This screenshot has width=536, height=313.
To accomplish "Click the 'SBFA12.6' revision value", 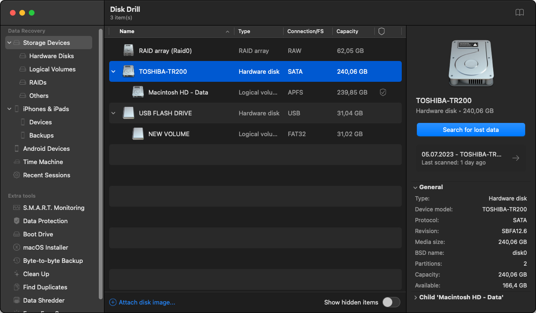I will (514, 231).
